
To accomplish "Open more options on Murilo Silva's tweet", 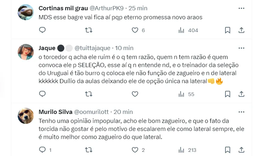I will [x=241, y=112].
